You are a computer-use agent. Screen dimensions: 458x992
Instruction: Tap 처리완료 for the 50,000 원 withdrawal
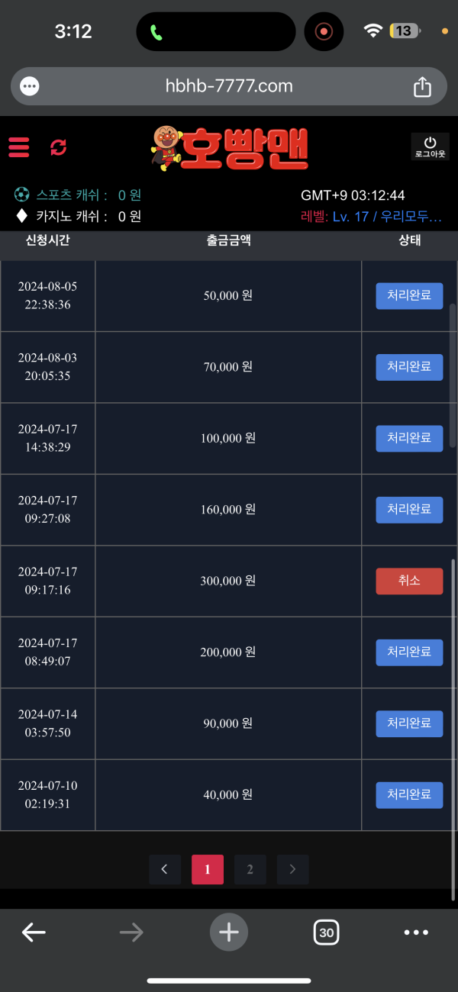pyautogui.click(x=409, y=295)
